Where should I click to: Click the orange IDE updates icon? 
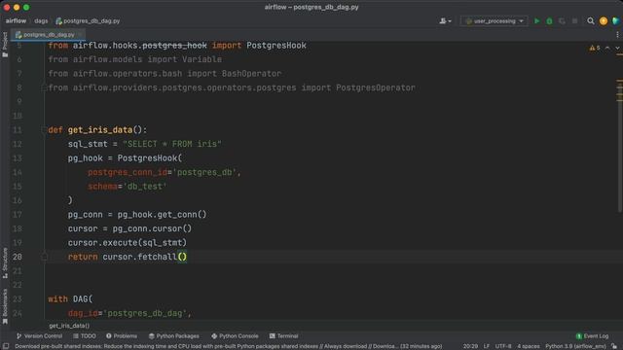[x=604, y=21]
